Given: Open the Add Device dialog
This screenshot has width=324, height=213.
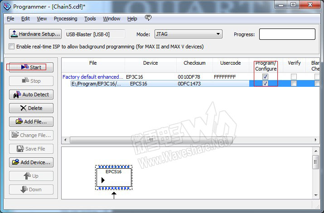Looking at the screenshot, I should pos(31,162).
